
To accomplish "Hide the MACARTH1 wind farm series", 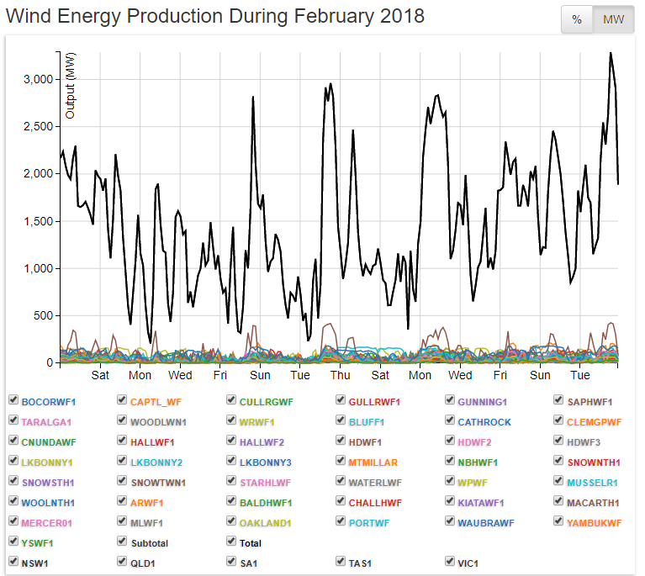I will (x=559, y=502).
